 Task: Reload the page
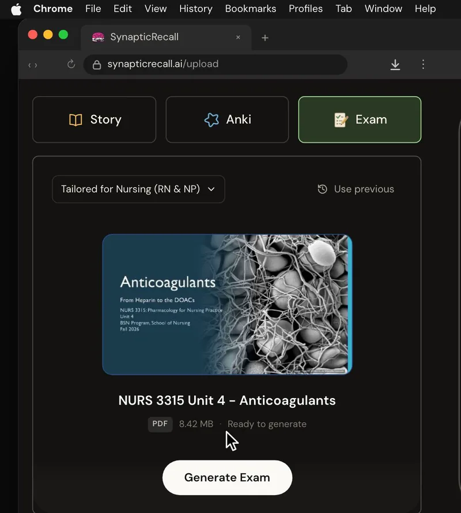71,64
